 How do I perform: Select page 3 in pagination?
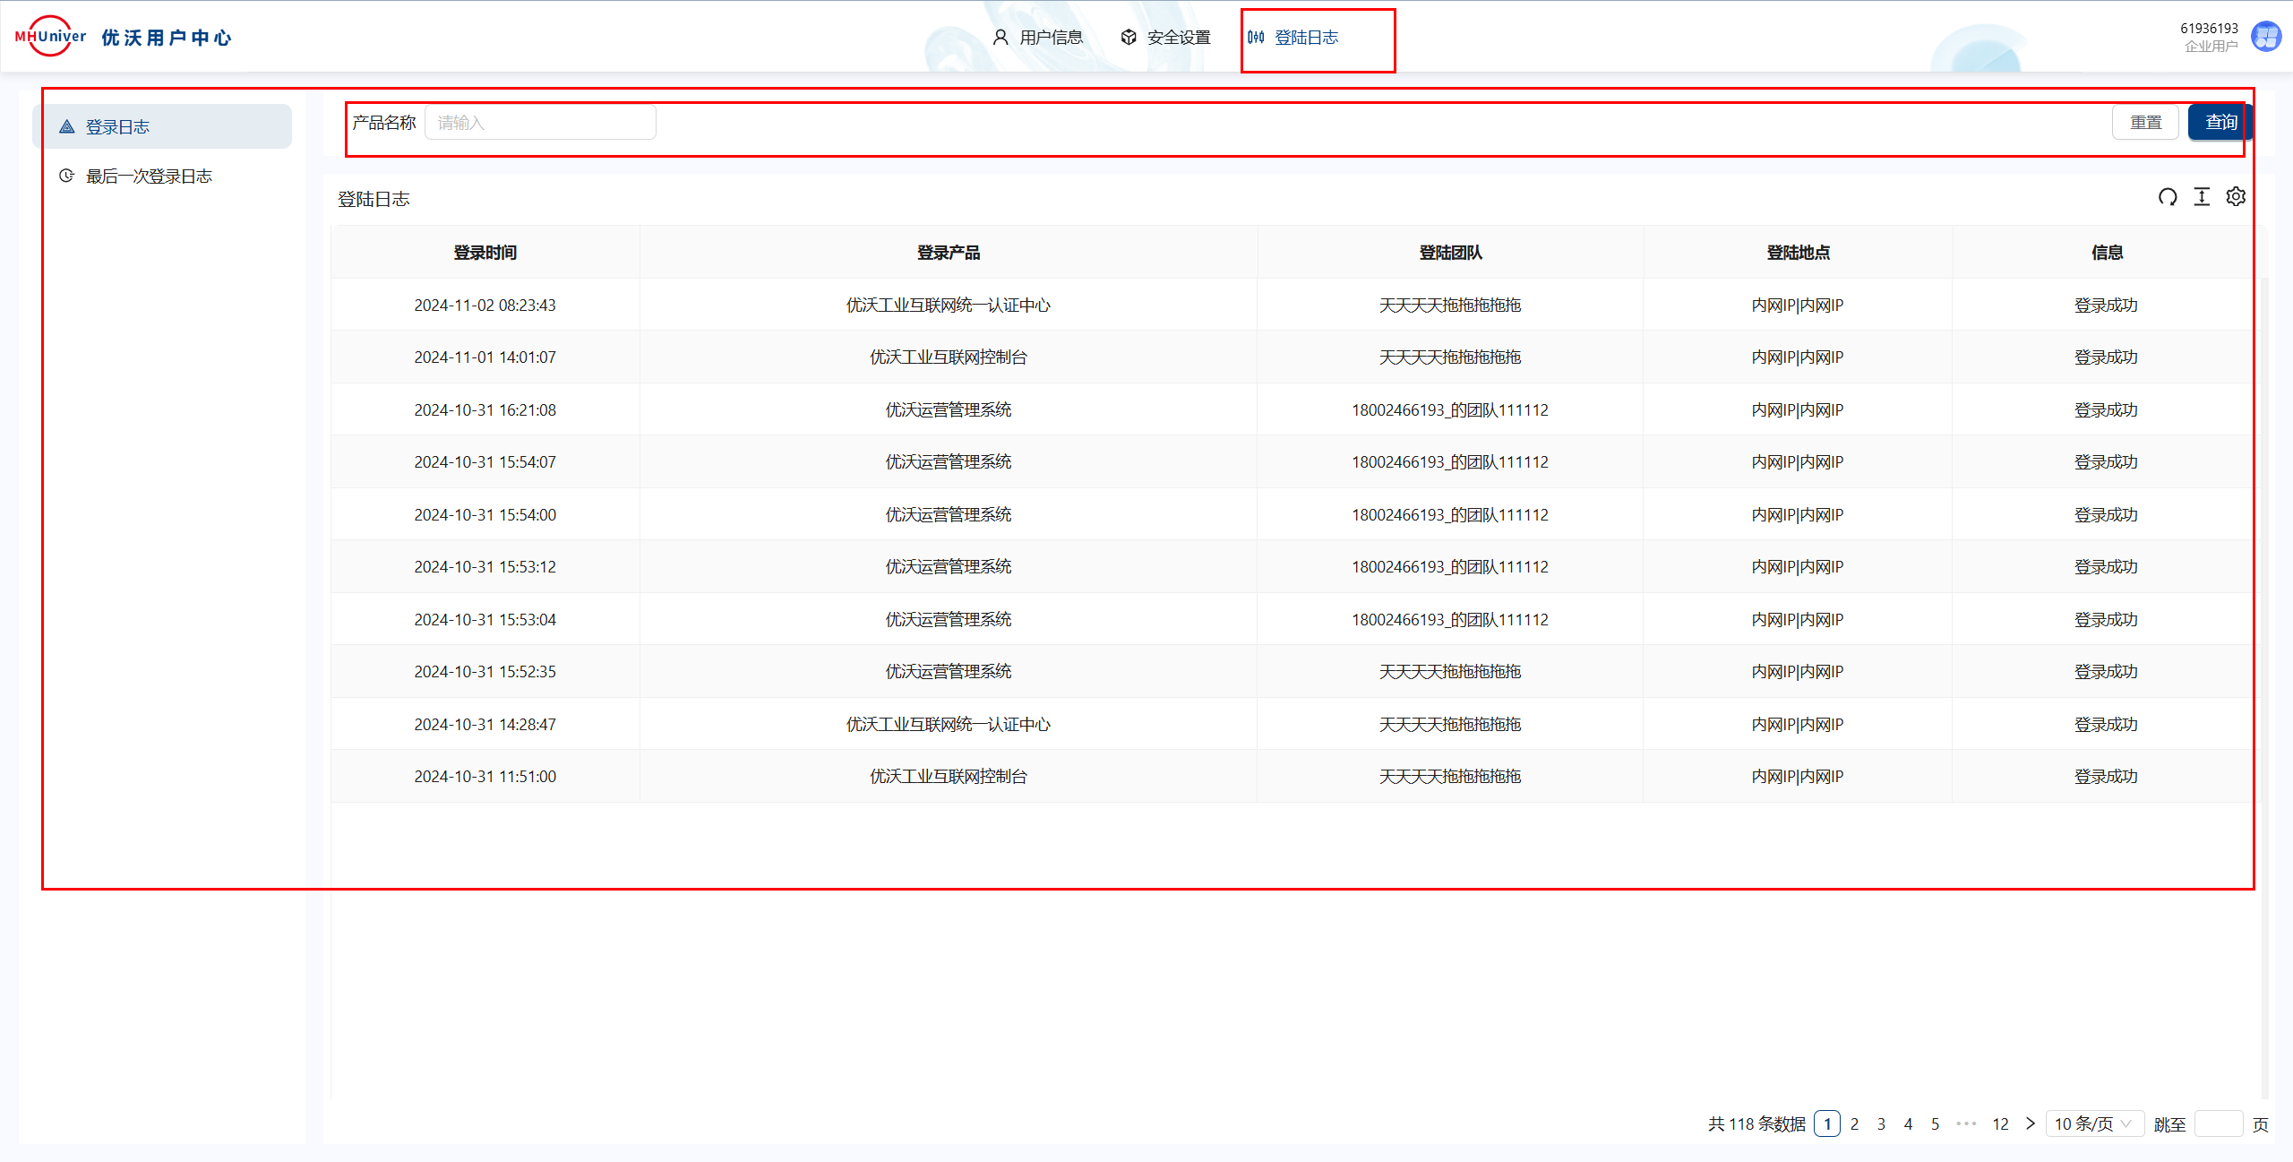[1881, 1123]
